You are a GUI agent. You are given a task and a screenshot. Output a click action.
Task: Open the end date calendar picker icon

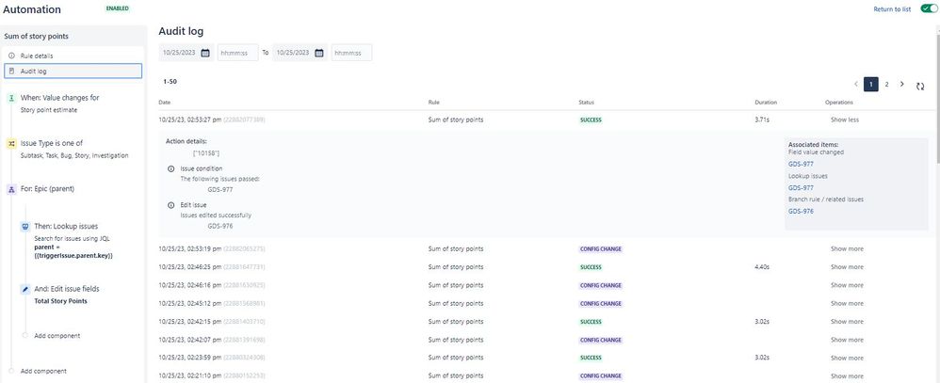coord(319,53)
